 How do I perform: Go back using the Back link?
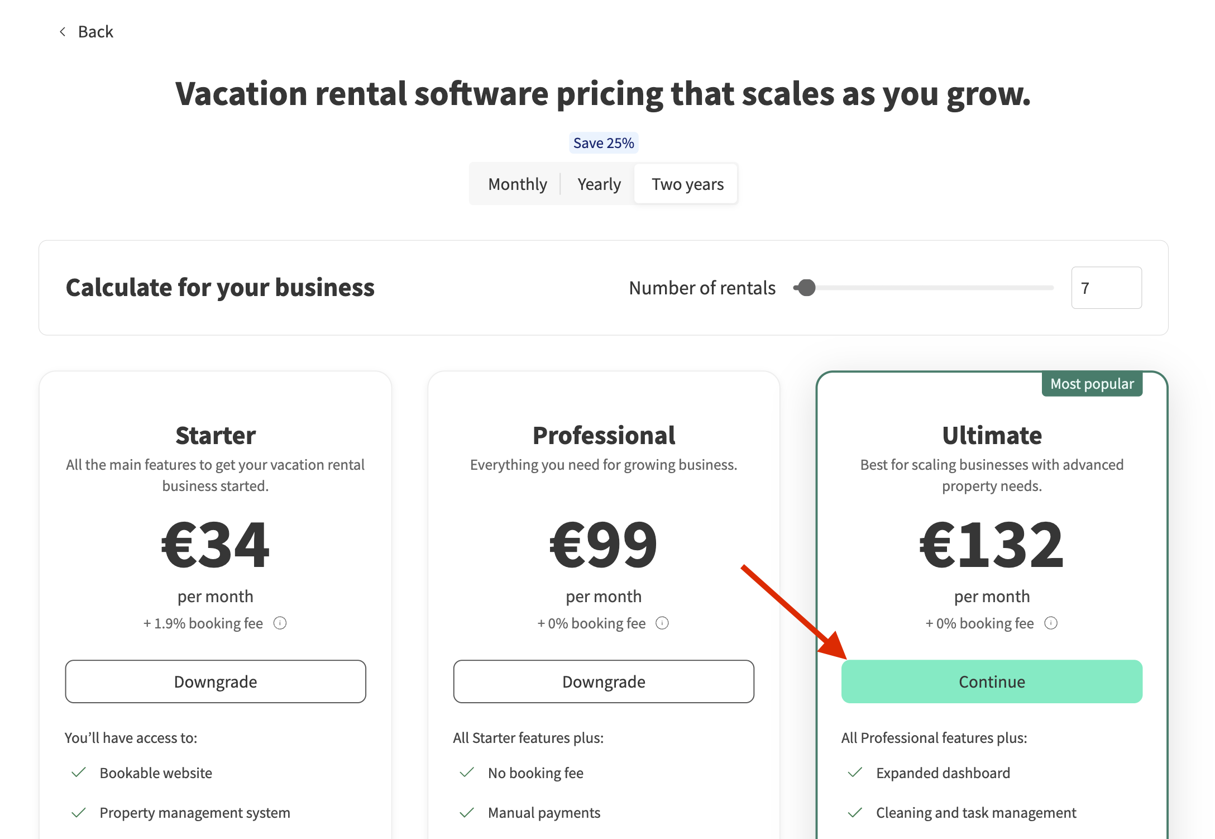[x=95, y=32]
